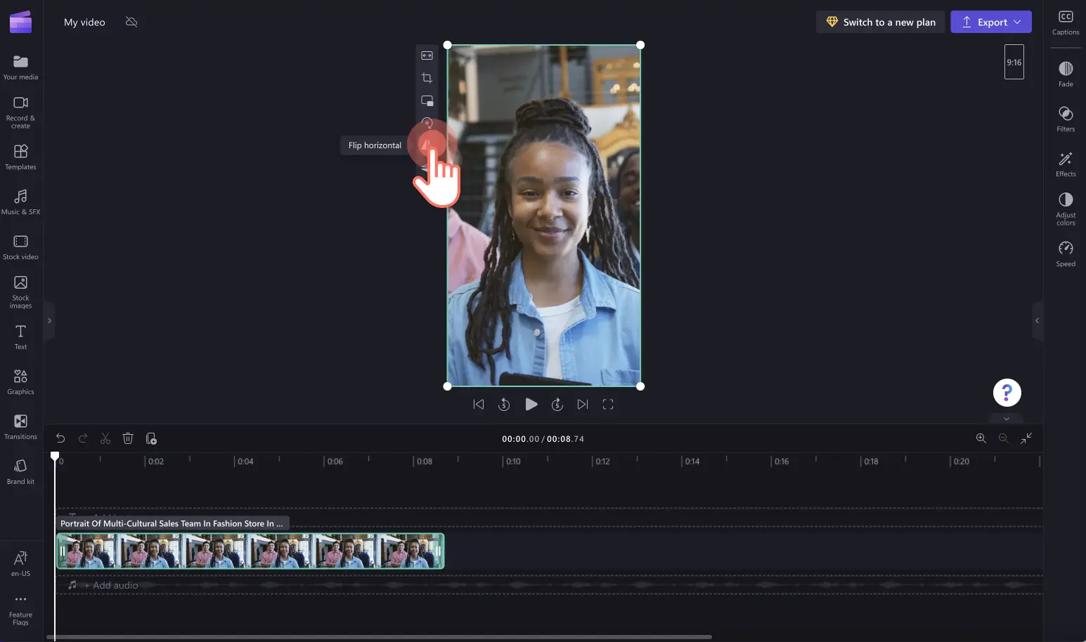Screen dimensions: 1086x642
Task: Open en-US language settings
Action: click(x=20, y=563)
